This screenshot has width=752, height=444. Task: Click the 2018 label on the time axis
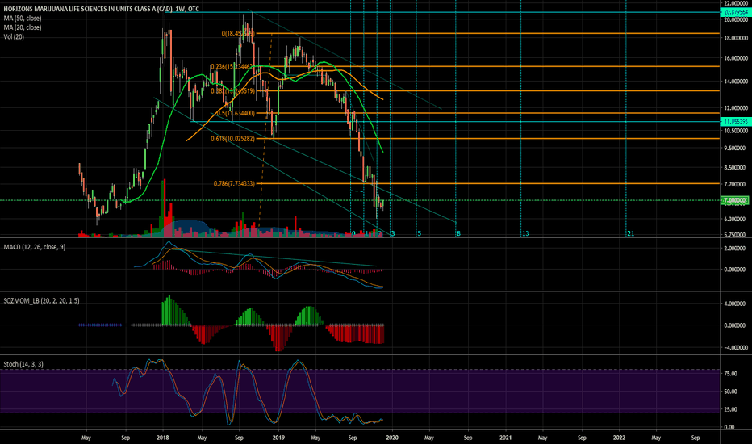coord(162,438)
